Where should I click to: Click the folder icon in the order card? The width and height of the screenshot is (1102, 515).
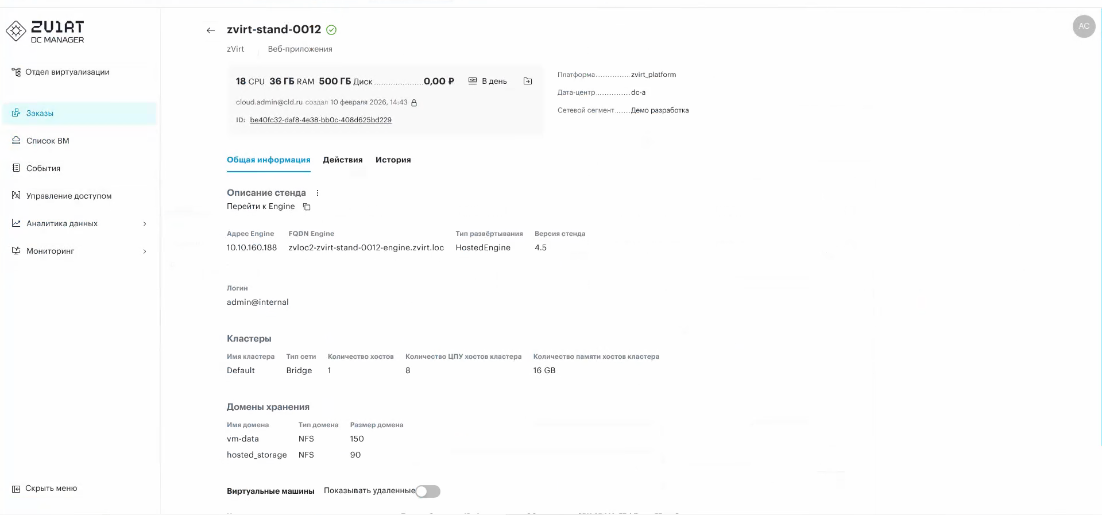528,82
